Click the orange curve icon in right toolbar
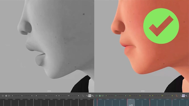The width and height of the screenshot is (189, 106). (x=176, y=96)
